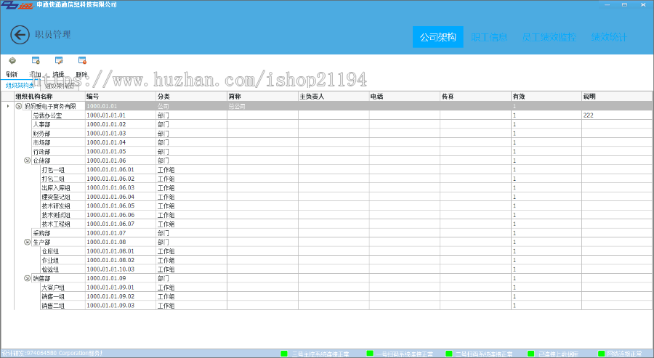This screenshot has width=654, height=358.
Task: Open the 员工绩效监控 tab
Action: pos(549,37)
